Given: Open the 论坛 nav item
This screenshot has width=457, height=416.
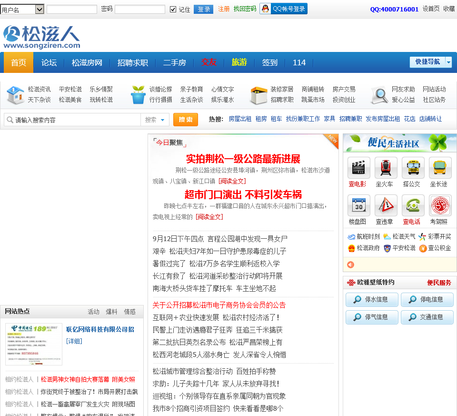Looking at the screenshot, I should [49, 63].
